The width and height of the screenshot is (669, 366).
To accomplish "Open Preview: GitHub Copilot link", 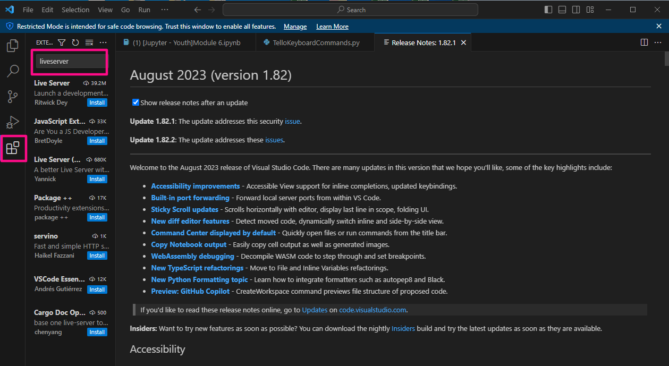I will tap(190, 291).
